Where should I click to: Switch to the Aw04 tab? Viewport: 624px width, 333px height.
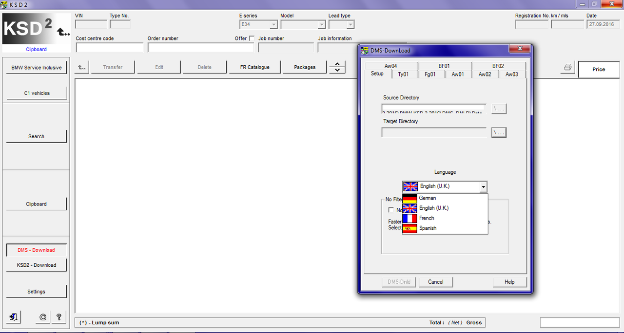[390, 66]
